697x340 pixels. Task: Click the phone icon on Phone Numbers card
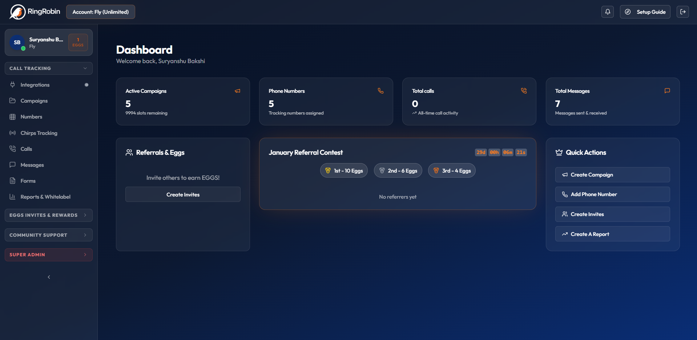(x=380, y=91)
